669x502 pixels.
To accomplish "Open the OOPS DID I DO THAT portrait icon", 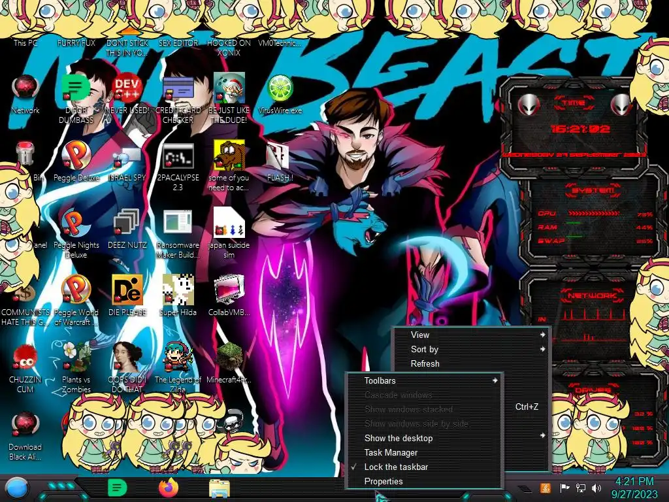I will coord(127,358).
